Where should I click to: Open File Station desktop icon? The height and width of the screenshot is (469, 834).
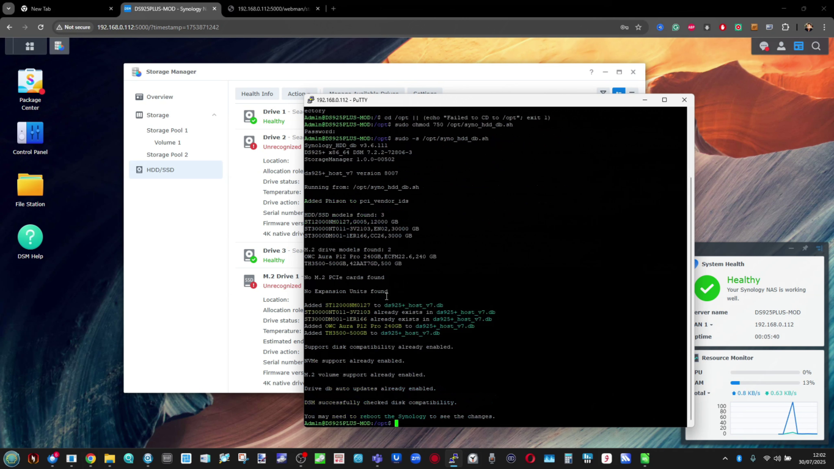[x=30, y=190]
